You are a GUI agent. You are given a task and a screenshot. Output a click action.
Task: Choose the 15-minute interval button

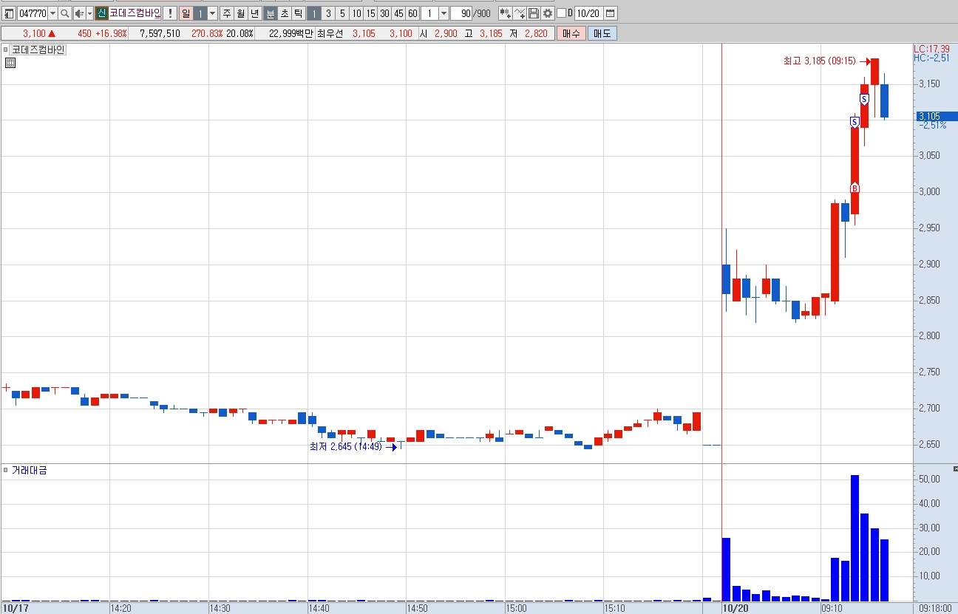(x=370, y=13)
